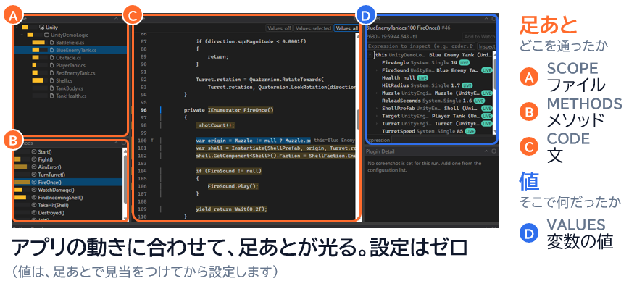This screenshot has height=281, width=629.
Task: Open the Expression tab below the values
Action: pos(378,140)
